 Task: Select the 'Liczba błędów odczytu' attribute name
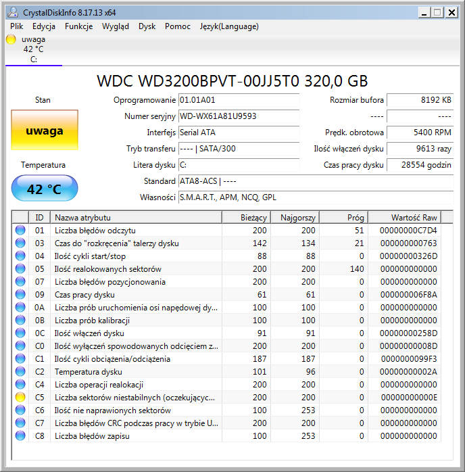pyautogui.click(x=95, y=231)
